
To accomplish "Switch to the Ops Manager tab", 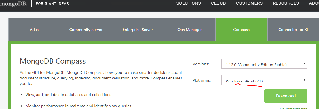I will point(190,30).
